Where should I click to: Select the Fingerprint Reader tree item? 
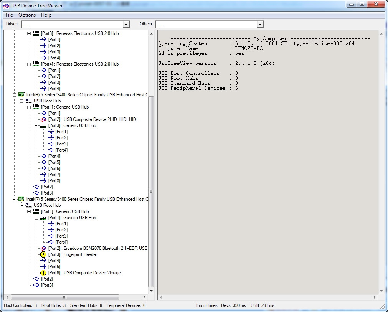coord(80,254)
